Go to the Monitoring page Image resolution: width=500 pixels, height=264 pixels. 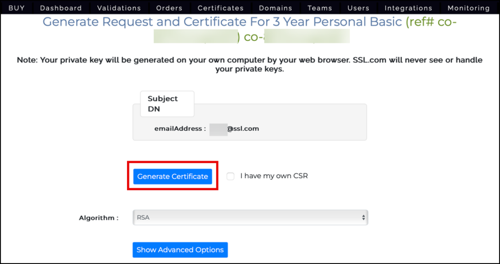468,8
